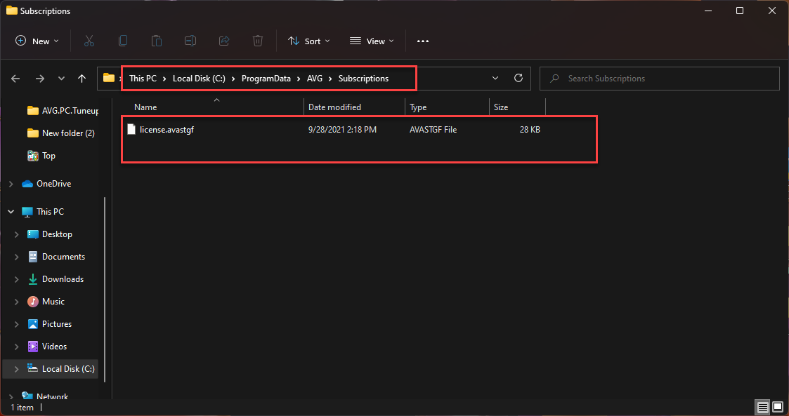
Task: Go forward with the right arrow
Action: [40, 79]
